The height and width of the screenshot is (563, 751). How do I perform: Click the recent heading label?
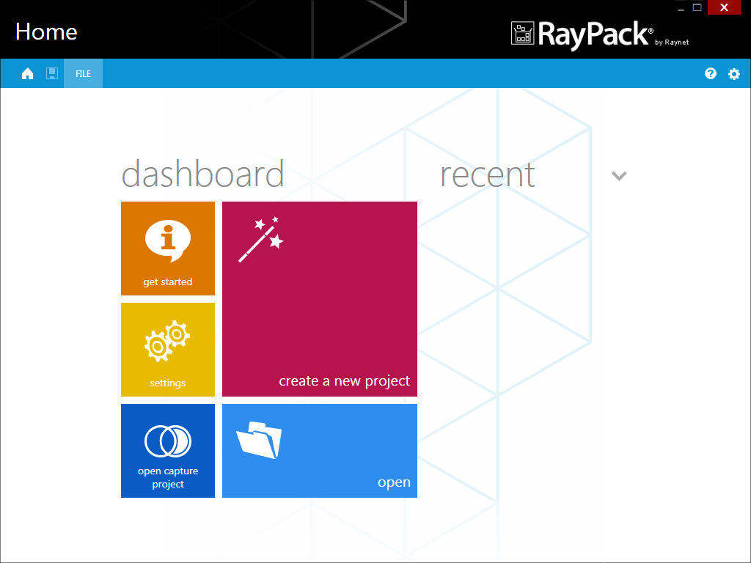(x=487, y=174)
